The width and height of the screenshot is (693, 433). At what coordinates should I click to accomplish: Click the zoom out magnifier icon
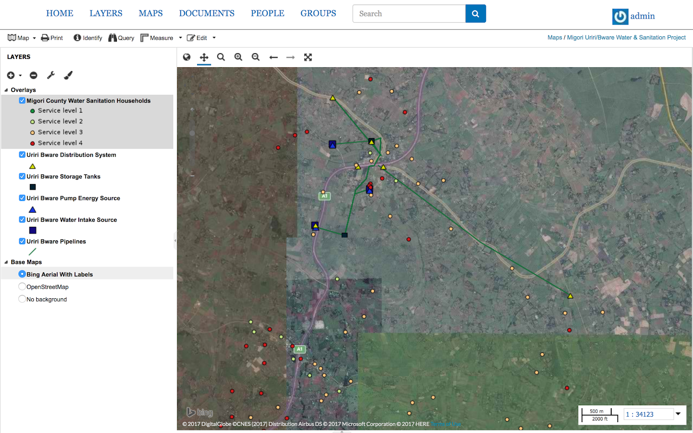[256, 57]
